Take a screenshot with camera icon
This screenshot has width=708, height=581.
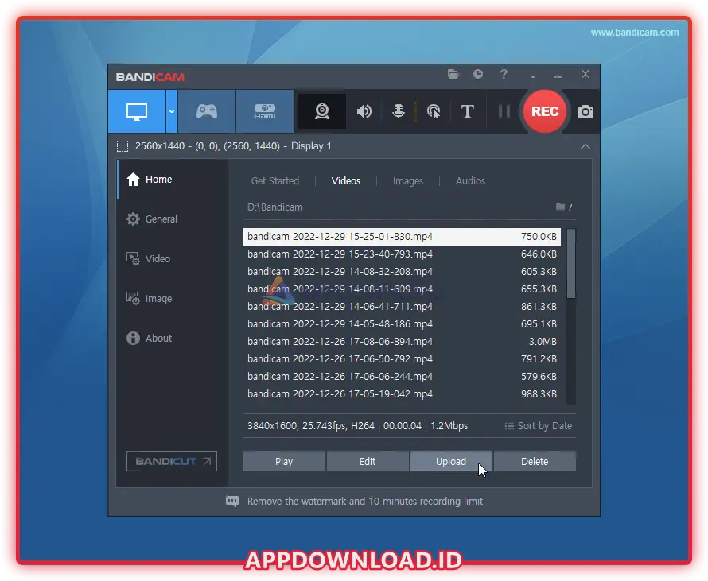pos(585,112)
